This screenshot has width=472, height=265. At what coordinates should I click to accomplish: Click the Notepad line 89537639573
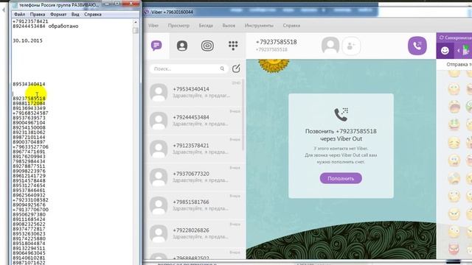click(x=29, y=118)
